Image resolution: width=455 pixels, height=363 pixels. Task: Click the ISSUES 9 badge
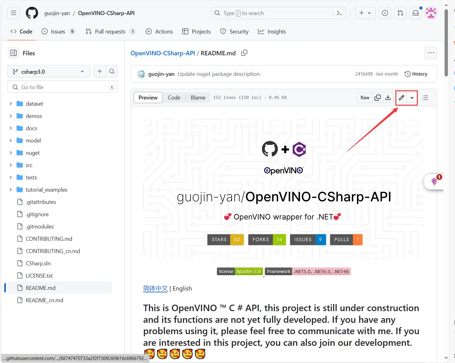[308, 240]
